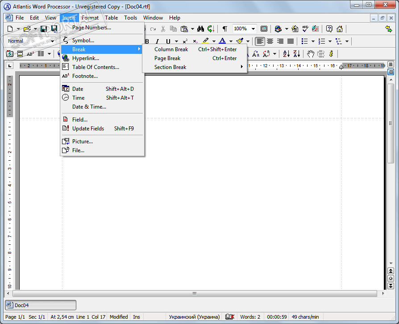Justify the text alignment
The image size is (399, 324).
291,41
